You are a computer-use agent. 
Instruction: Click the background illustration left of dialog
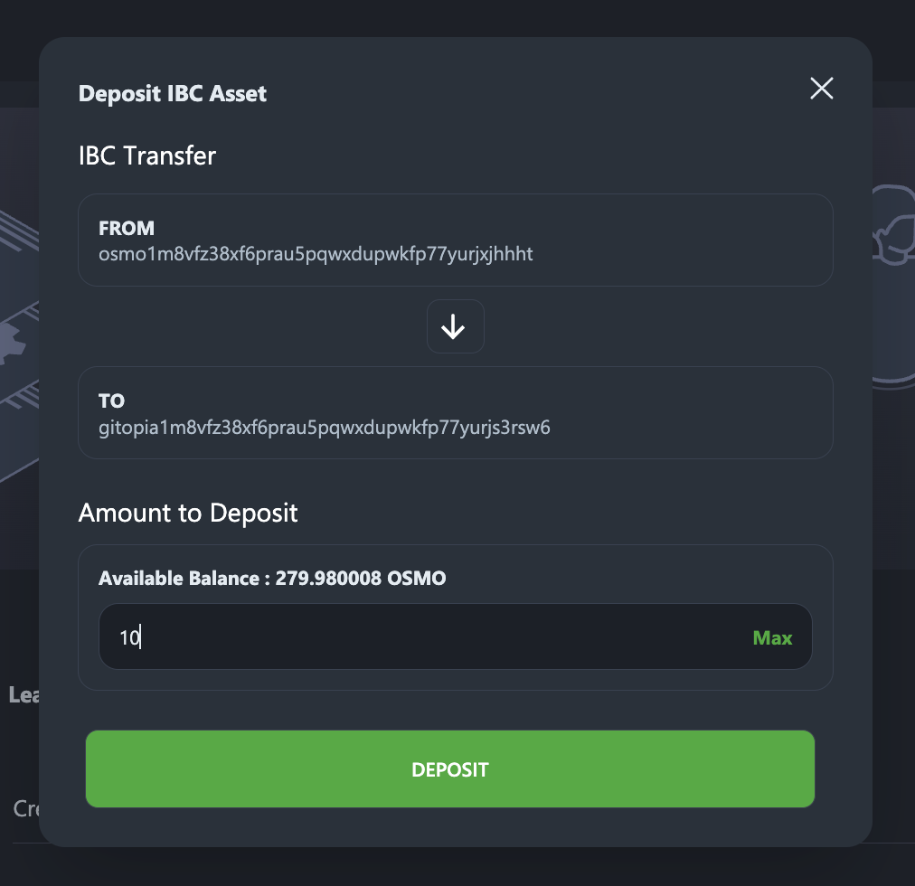(18, 344)
